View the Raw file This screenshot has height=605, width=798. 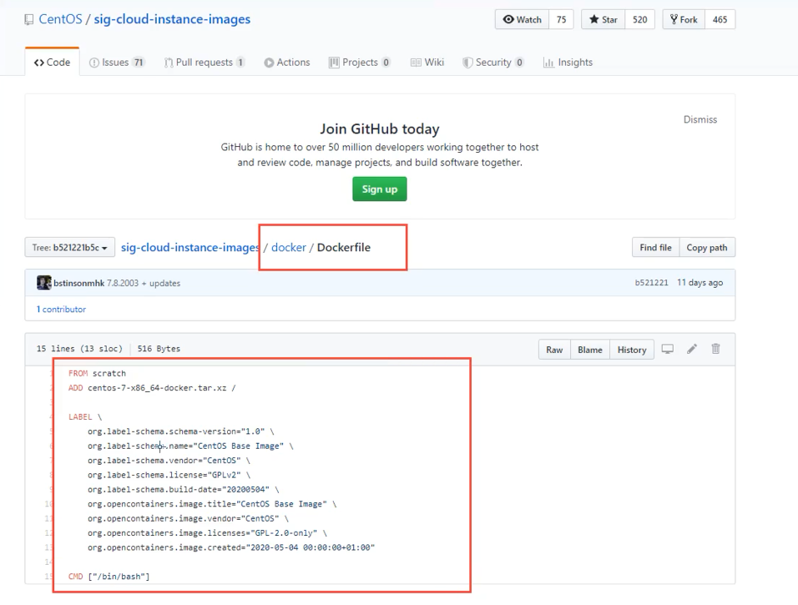(554, 350)
